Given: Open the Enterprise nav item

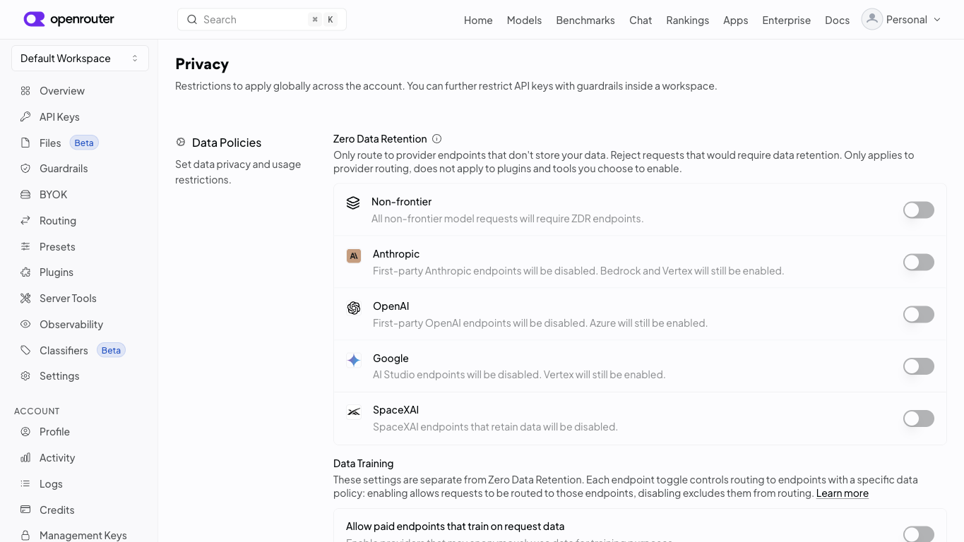Looking at the screenshot, I should click(786, 20).
